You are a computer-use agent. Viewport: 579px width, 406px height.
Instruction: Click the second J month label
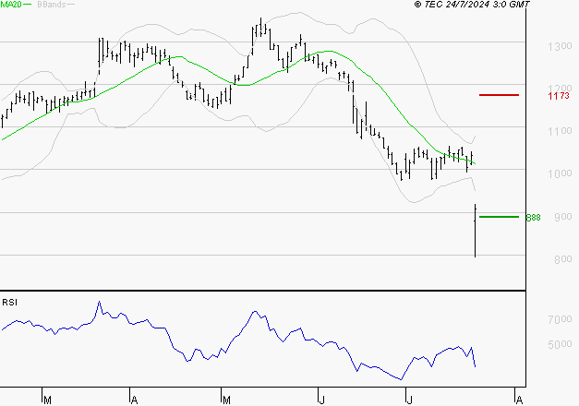pos(409,400)
